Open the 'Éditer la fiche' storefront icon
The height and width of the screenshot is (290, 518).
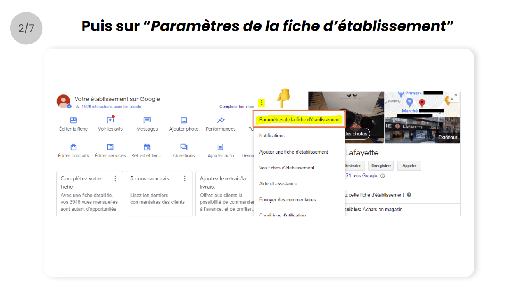73,121
